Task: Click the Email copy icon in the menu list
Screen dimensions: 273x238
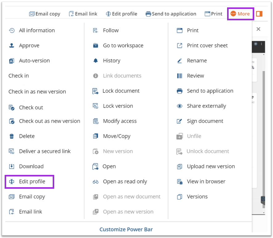Action: pos(11,197)
